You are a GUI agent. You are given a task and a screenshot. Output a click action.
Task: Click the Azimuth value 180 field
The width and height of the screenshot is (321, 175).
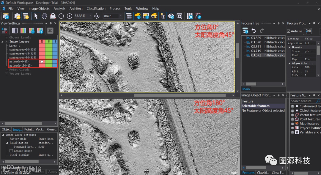point(310,67)
